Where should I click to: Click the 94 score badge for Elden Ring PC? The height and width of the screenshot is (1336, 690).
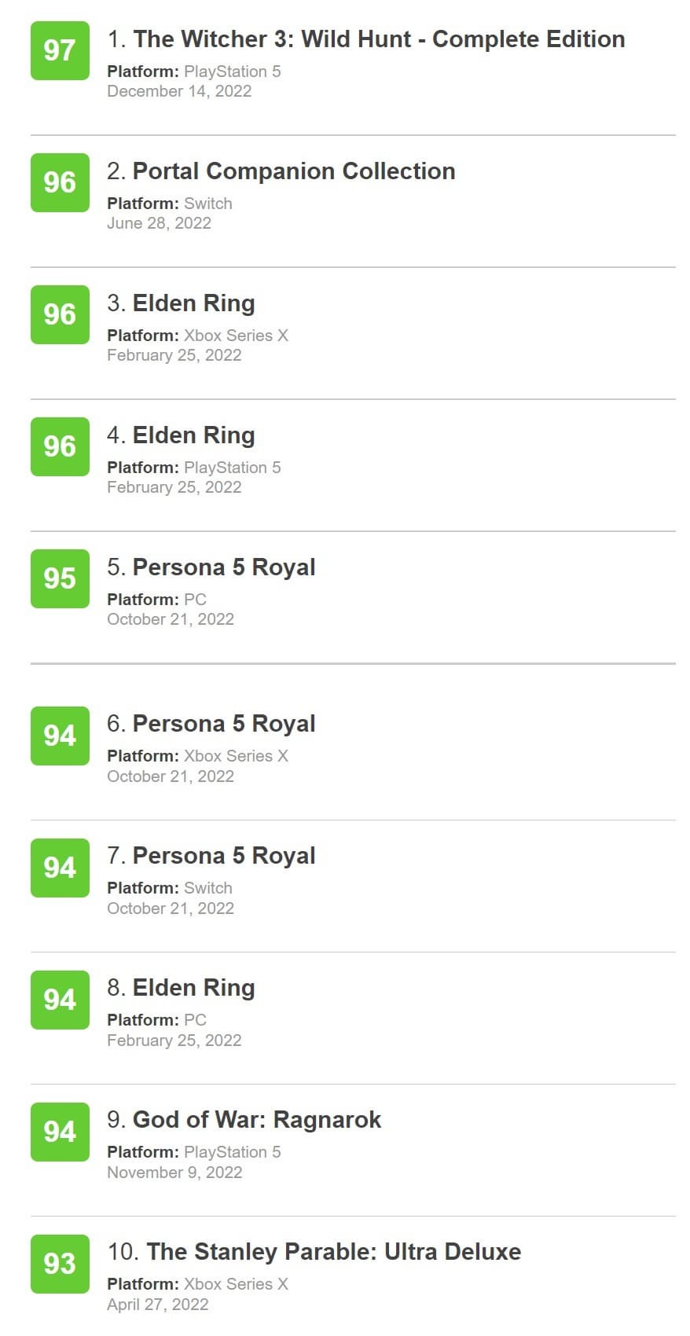pyautogui.click(x=60, y=1000)
